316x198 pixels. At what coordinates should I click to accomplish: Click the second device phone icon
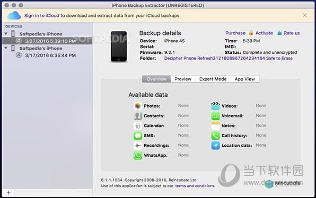(13, 48)
